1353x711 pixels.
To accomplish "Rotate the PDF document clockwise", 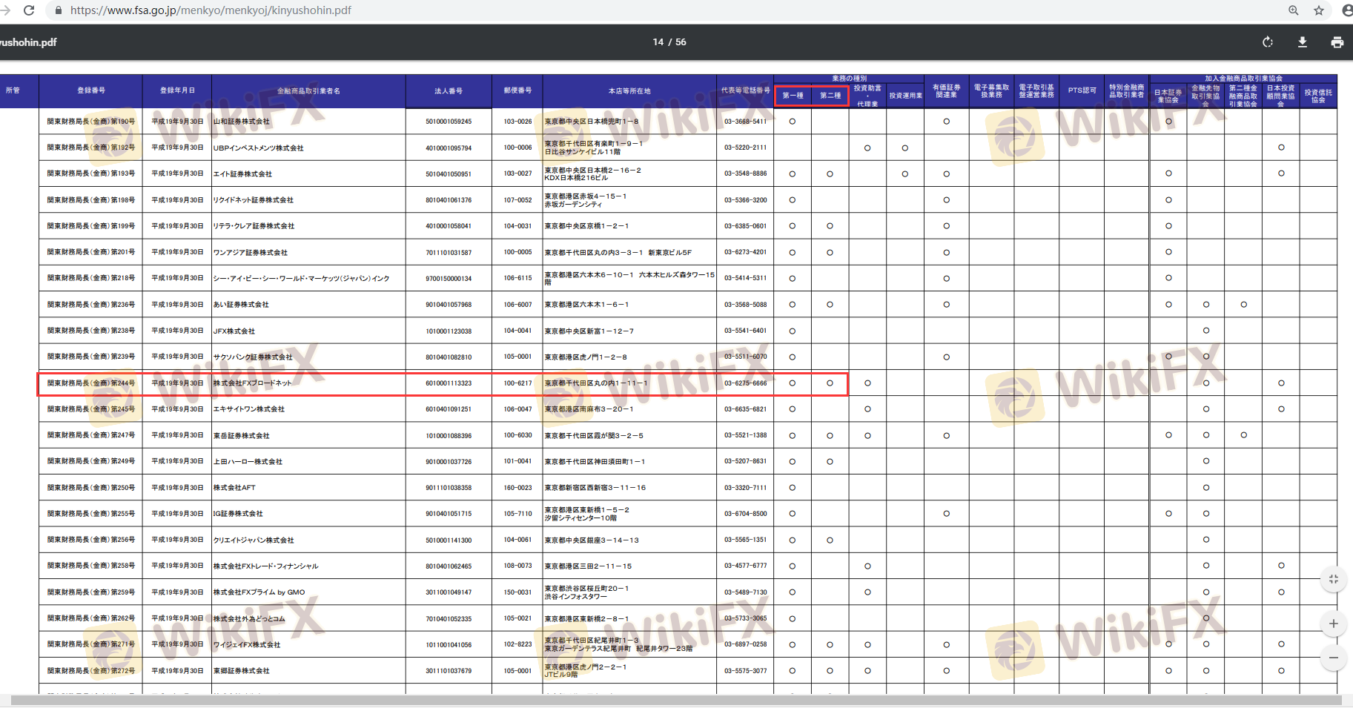I will (x=1268, y=42).
